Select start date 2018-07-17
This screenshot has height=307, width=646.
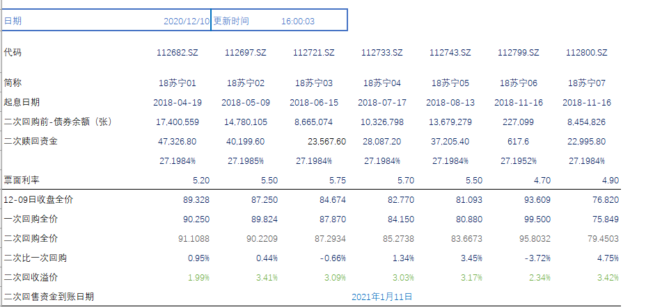point(382,102)
